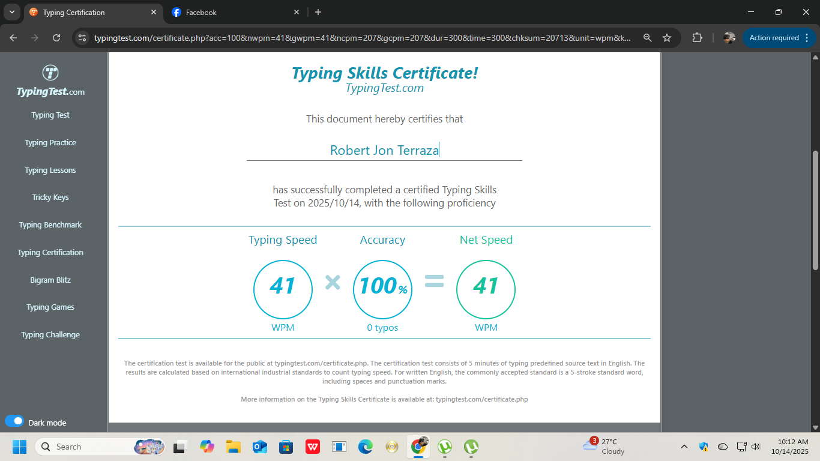
Task: Close the Facebook tab
Action: tap(296, 12)
